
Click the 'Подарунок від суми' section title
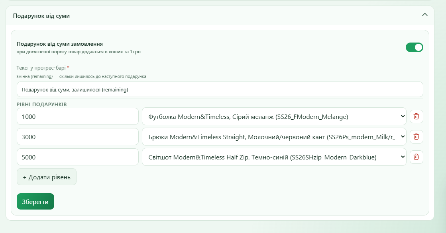click(41, 16)
